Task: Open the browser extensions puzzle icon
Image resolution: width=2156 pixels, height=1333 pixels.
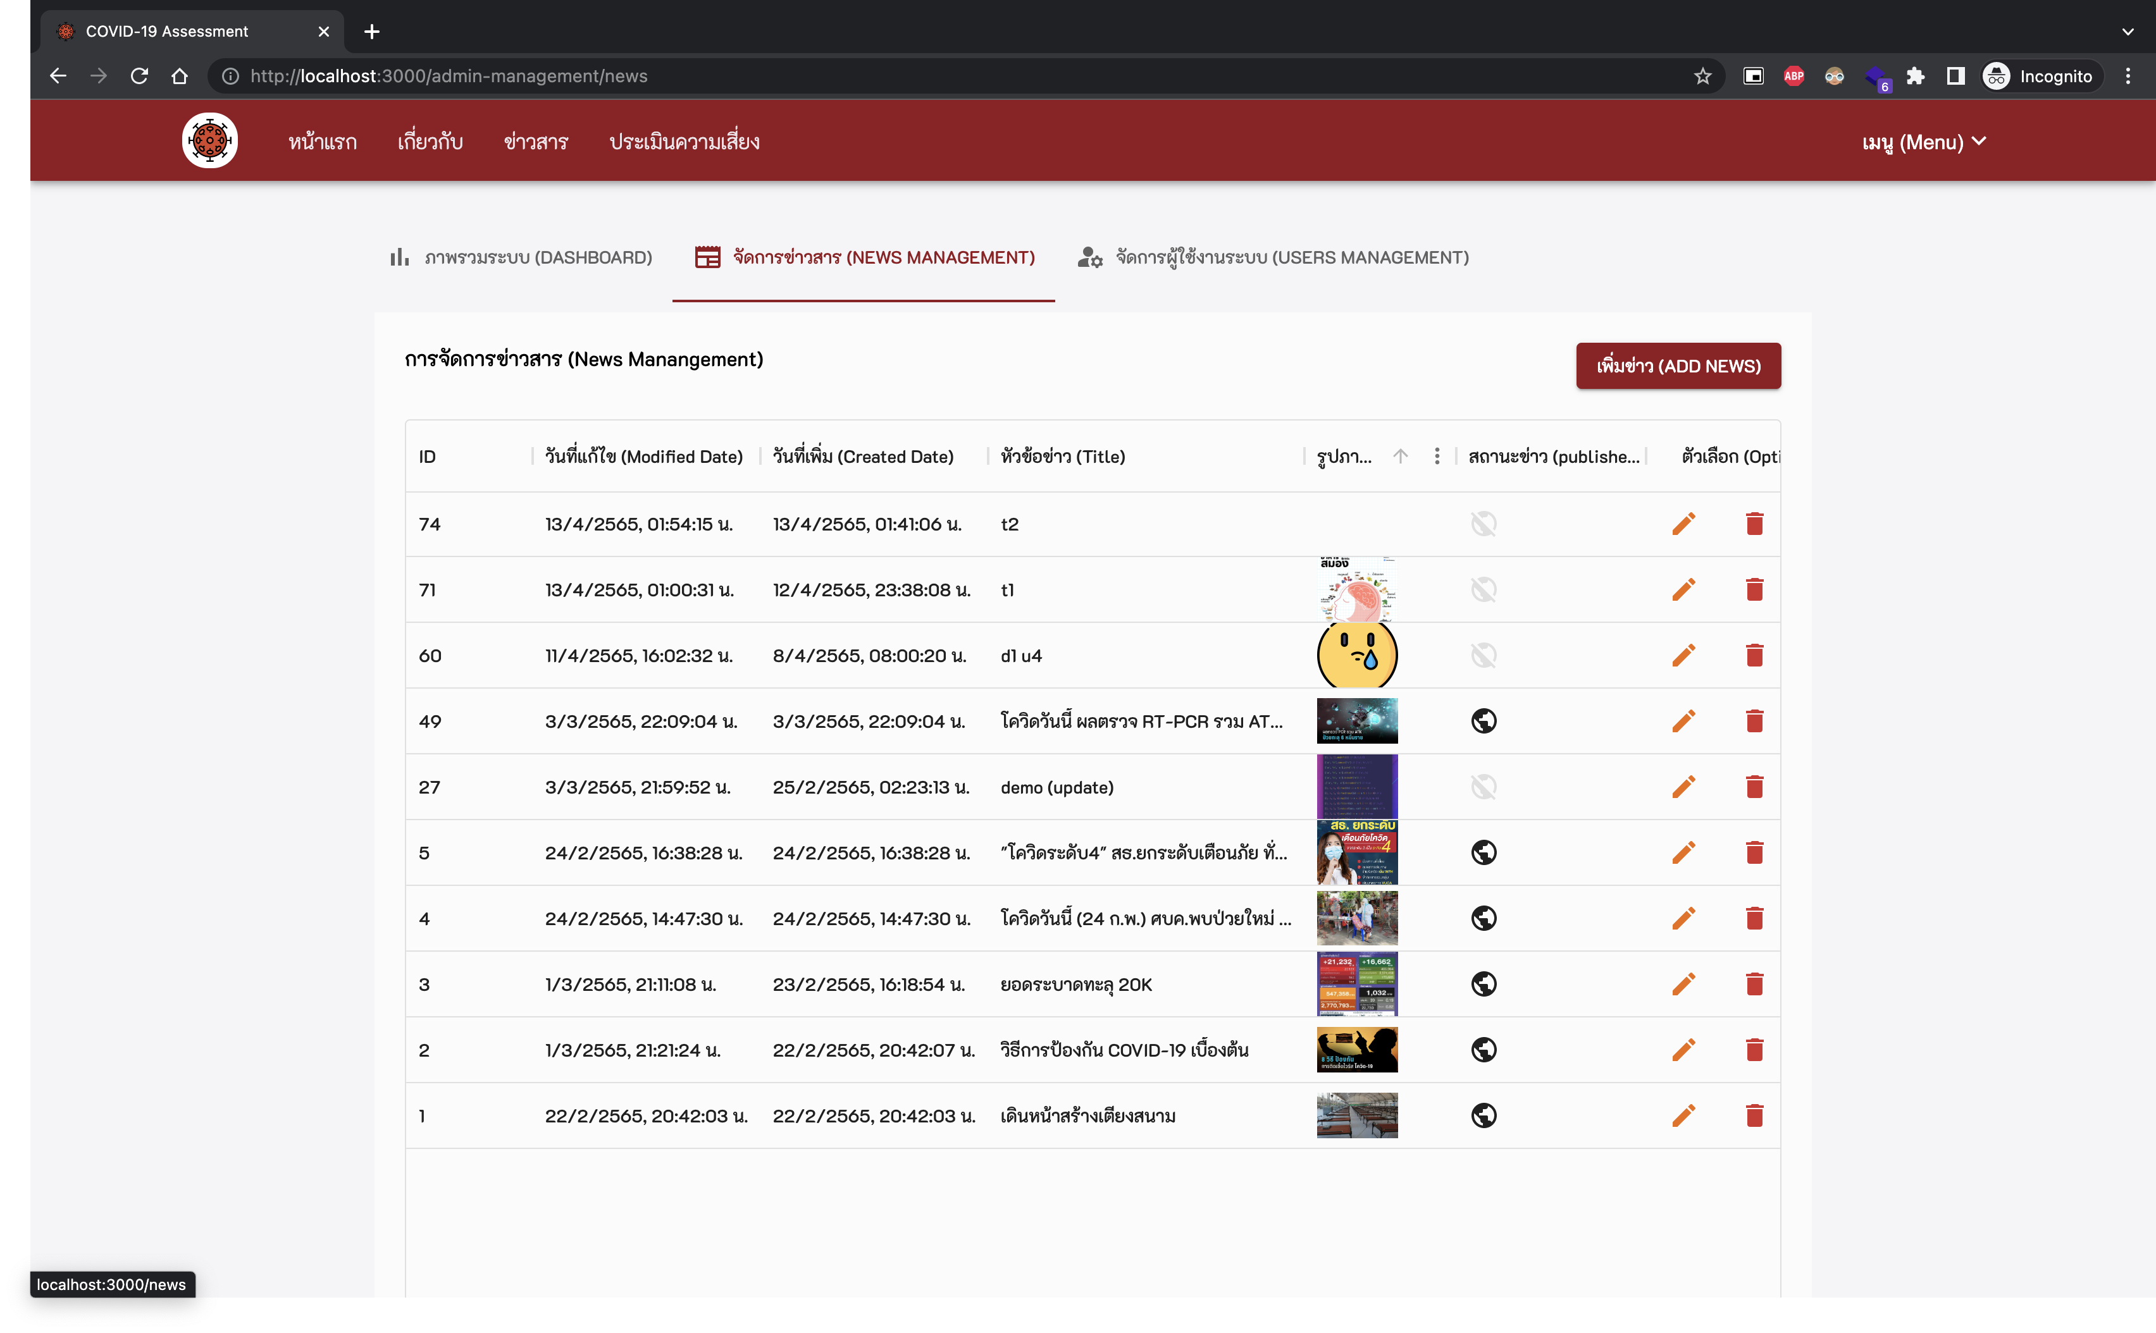Action: [x=1914, y=76]
